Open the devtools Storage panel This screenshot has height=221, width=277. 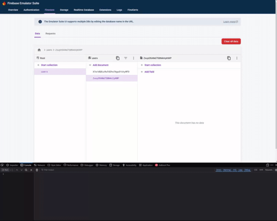(114, 165)
